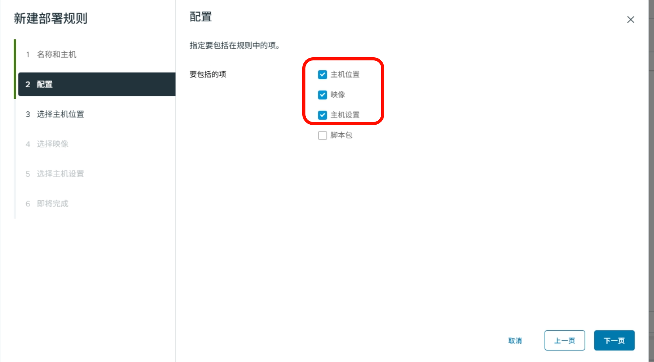Enable the 脚本包 checkbox
The width and height of the screenshot is (654, 362).
[x=322, y=136]
